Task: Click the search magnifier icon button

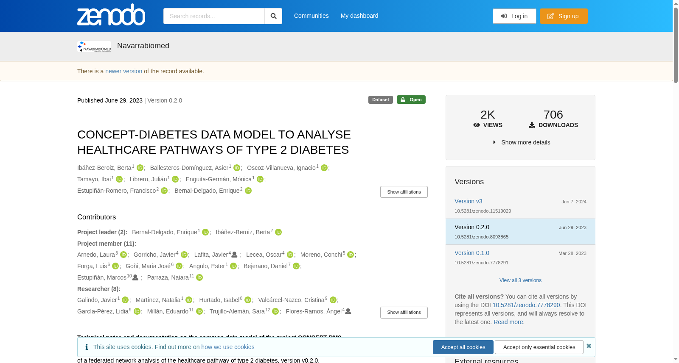Action: (273, 16)
